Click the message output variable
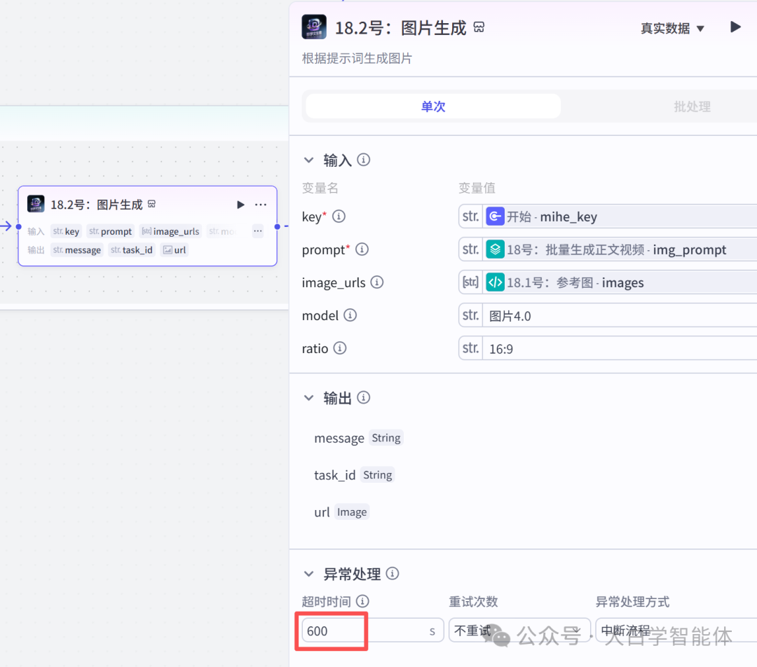The width and height of the screenshot is (757, 667). 339,438
